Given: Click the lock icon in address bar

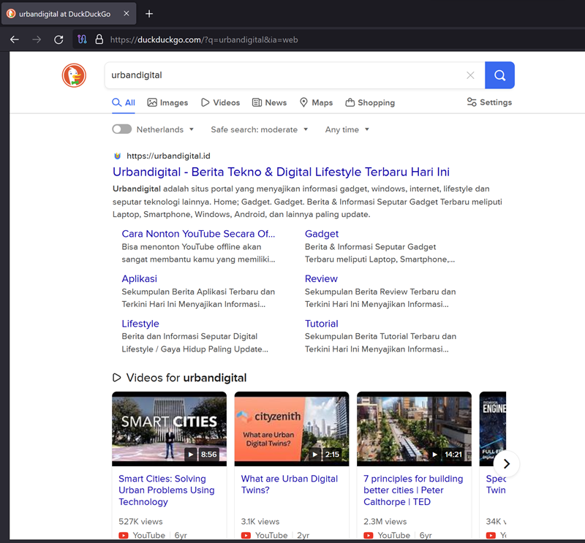Looking at the screenshot, I should [x=99, y=39].
